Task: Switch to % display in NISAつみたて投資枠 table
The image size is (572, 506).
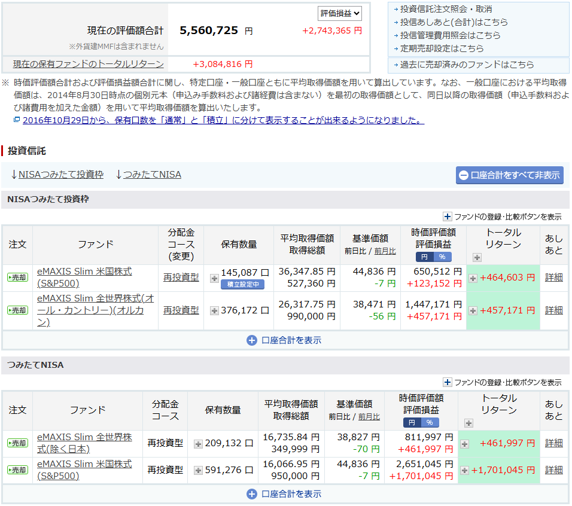Action: [442, 257]
